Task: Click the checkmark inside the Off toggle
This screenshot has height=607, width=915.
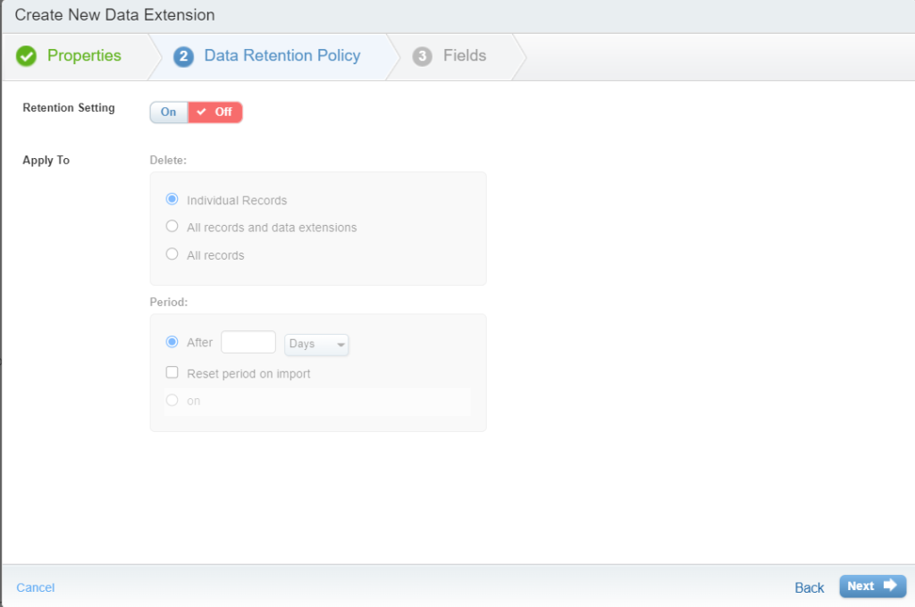Action: [200, 112]
